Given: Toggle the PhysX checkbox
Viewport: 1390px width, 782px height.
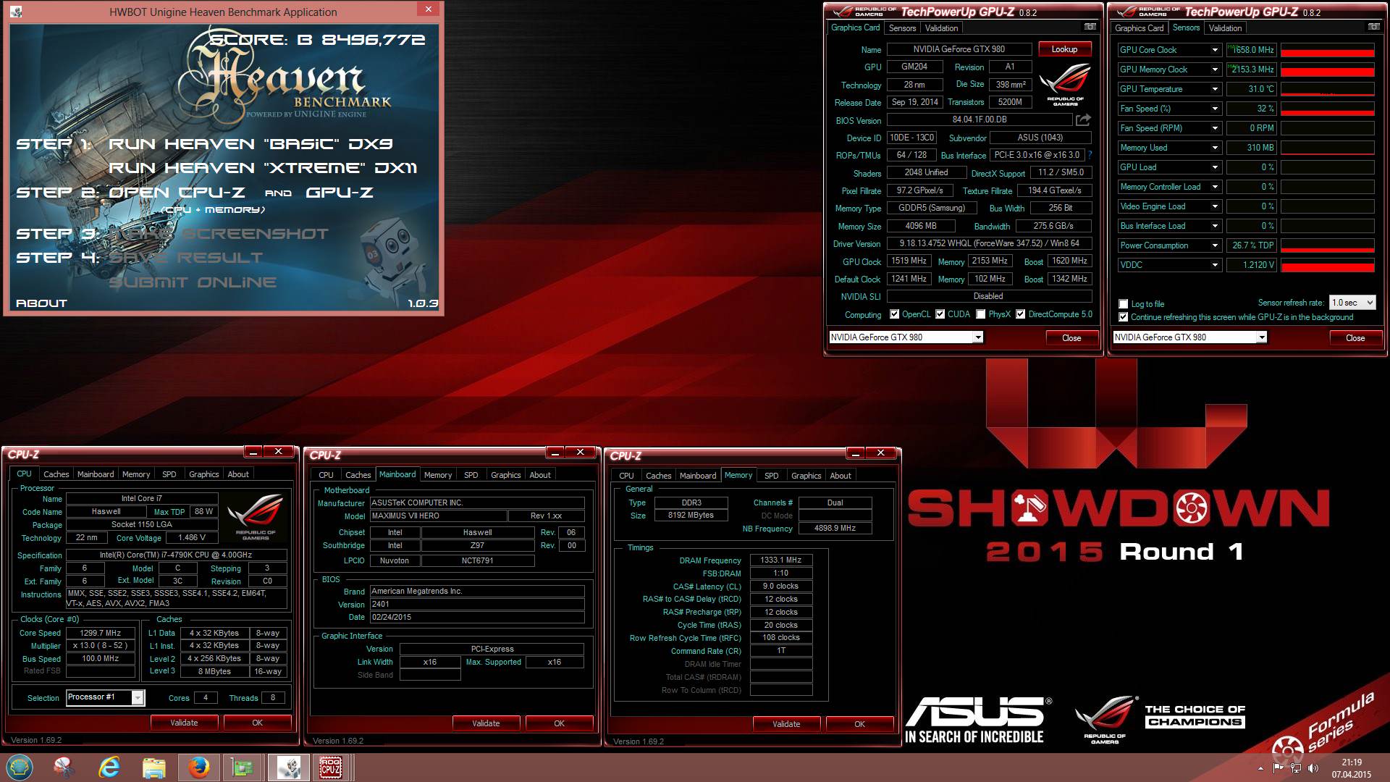Looking at the screenshot, I should point(980,314).
